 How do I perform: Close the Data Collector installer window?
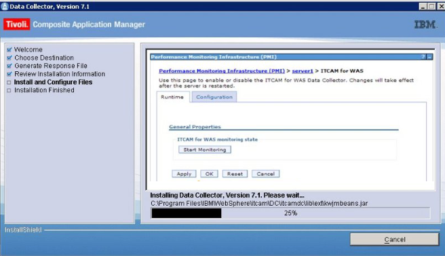pyautogui.click(x=441, y=6)
